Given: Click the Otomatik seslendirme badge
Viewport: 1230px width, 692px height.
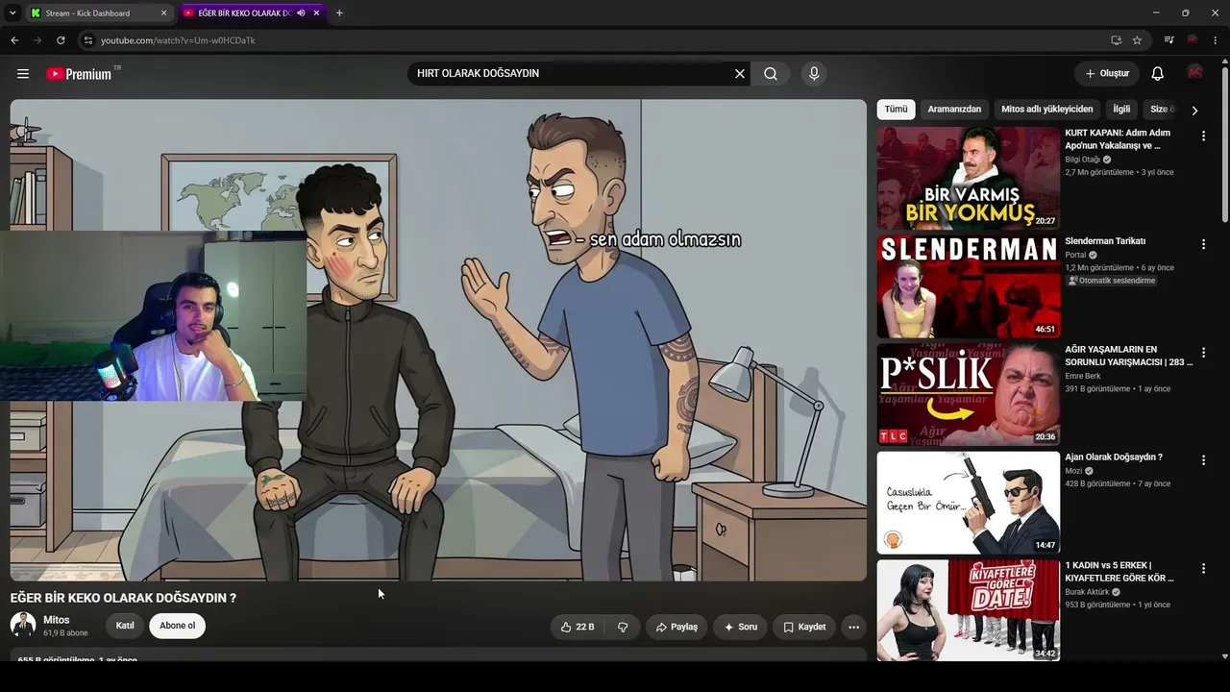Looking at the screenshot, I should tap(1112, 281).
